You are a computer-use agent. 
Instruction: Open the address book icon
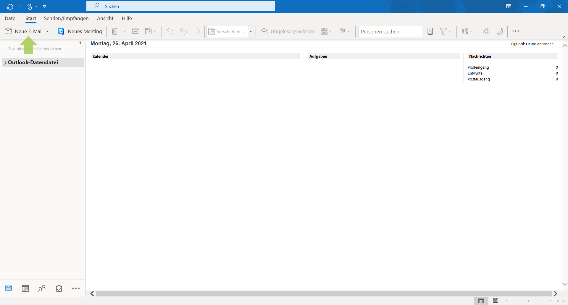[430, 31]
